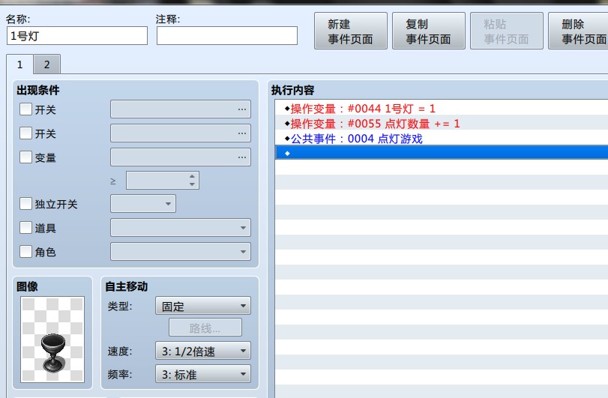Open the 道具 dropdown

coord(181,228)
